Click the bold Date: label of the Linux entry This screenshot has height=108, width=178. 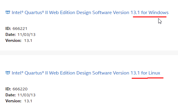[x=10, y=95]
